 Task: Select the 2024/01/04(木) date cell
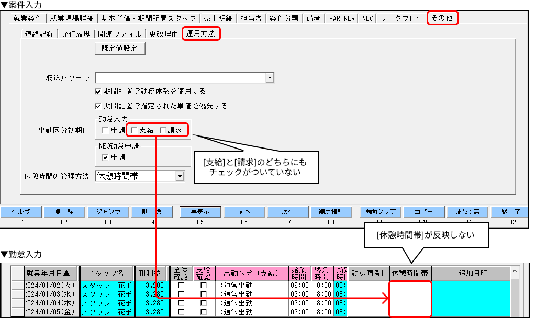coord(51,303)
